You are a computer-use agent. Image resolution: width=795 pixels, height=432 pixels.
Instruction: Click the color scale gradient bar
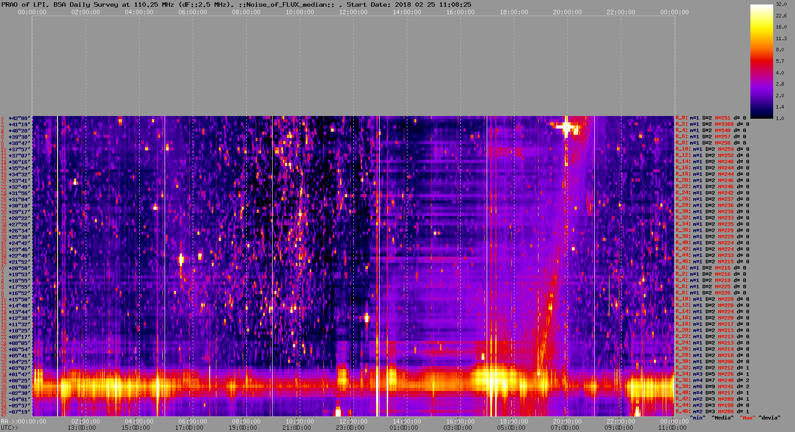(762, 61)
